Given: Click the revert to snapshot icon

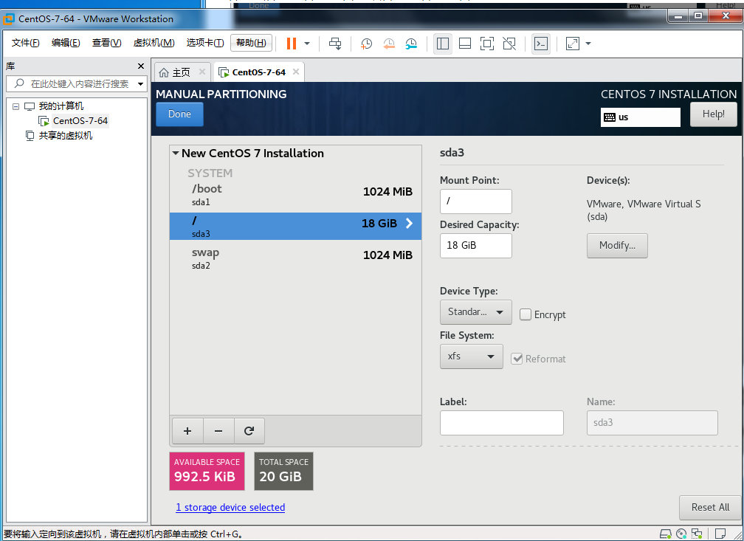Looking at the screenshot, I should click(389, 44).
